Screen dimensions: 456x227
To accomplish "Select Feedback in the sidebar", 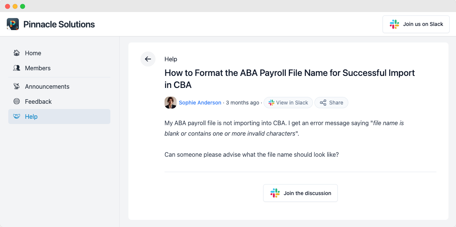I will tap(59, 101).
